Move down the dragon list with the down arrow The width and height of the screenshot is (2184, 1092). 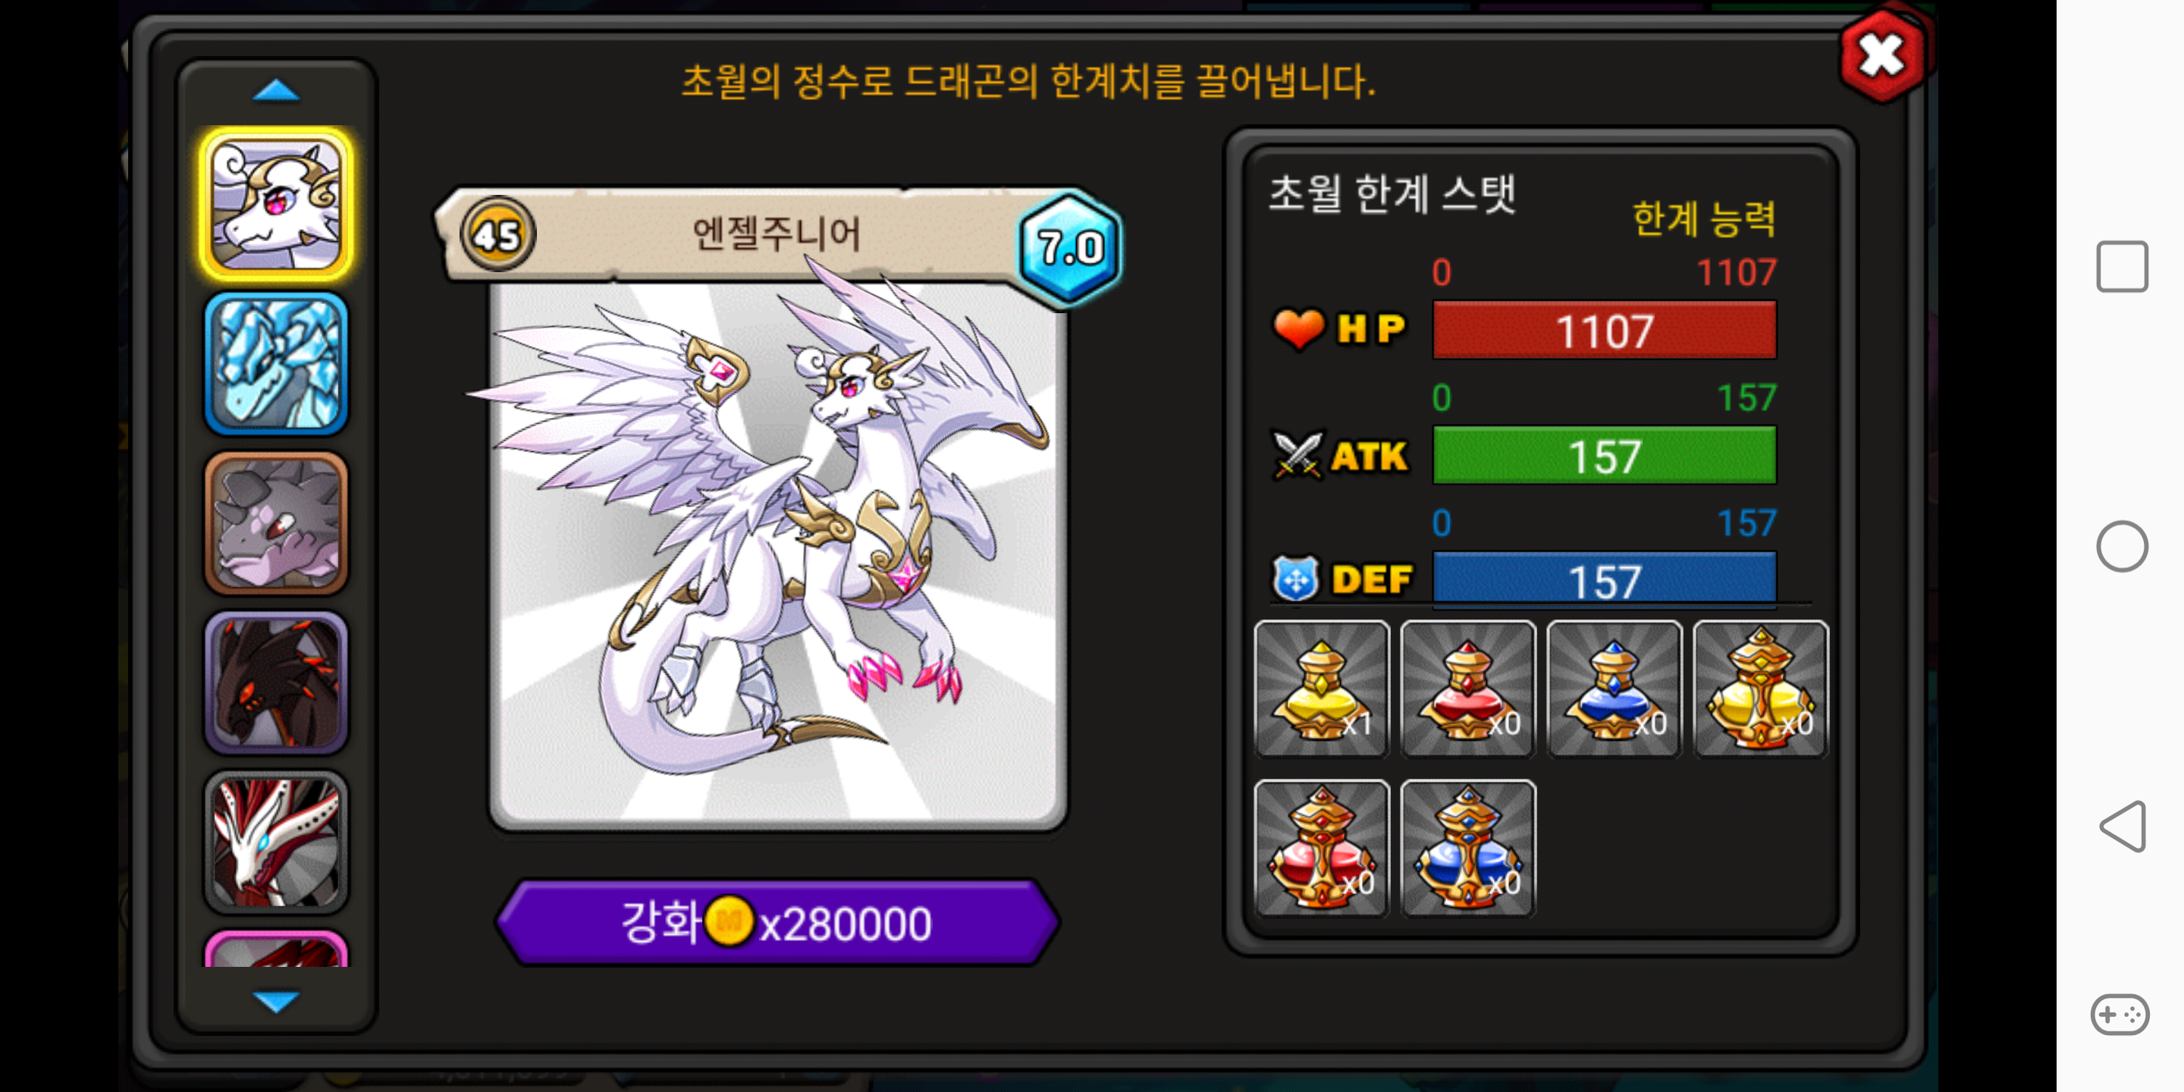coord(275,1001)
